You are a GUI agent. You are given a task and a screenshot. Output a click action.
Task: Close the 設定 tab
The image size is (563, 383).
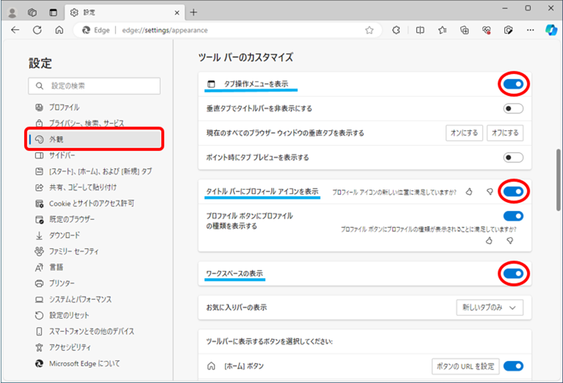tap(177, 13)
